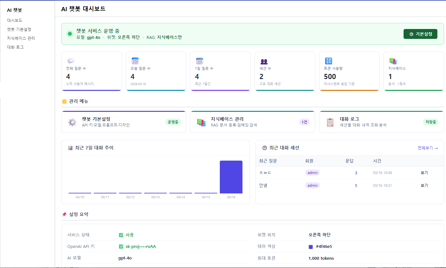Click the 안녕 recent question text
Screen dimensions: 446x268
coord(263,185)
